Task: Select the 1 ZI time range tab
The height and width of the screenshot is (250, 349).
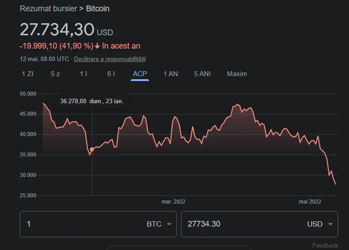Action: click(x=28, y=74)
